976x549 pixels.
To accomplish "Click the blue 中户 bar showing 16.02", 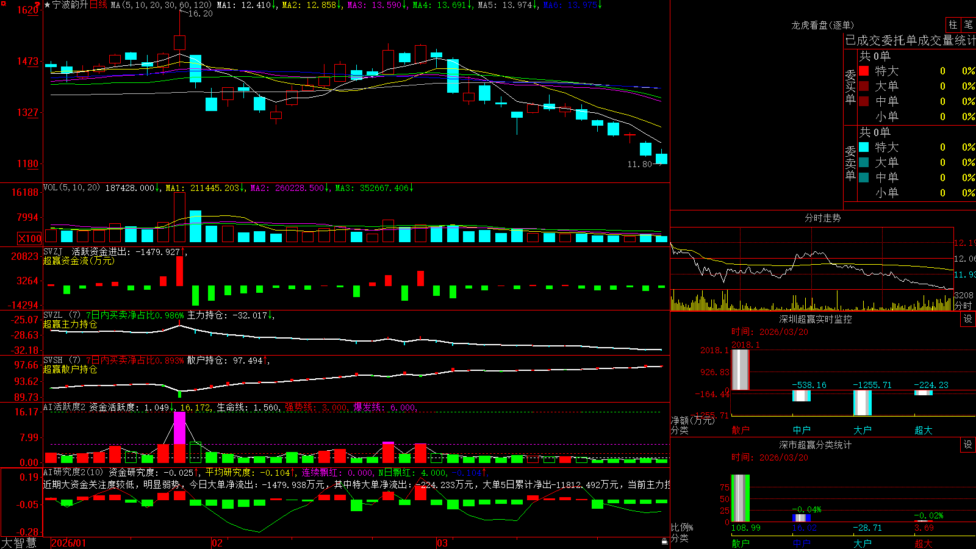I will pos(802,518).
